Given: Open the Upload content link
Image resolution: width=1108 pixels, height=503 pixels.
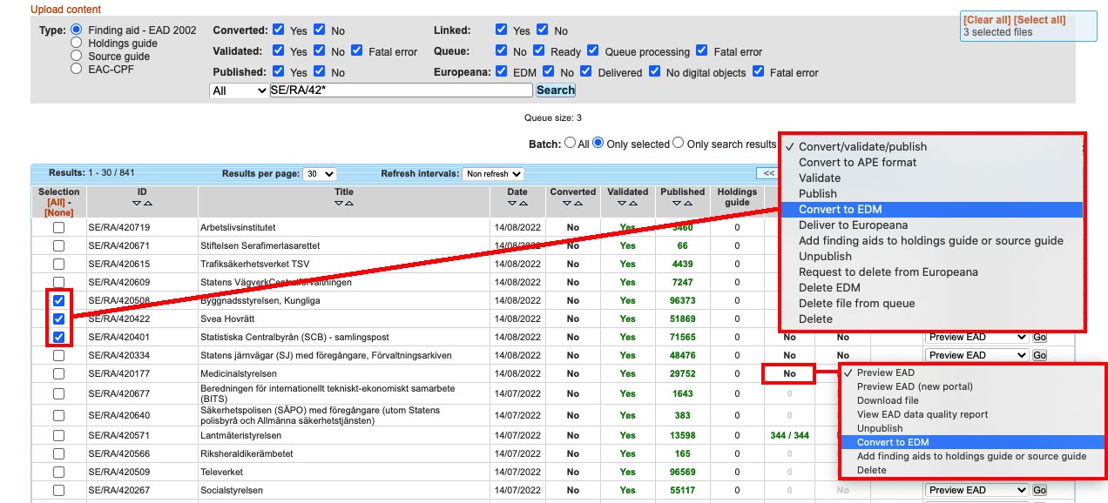Looking at the screenshot, I should point(67,8).
